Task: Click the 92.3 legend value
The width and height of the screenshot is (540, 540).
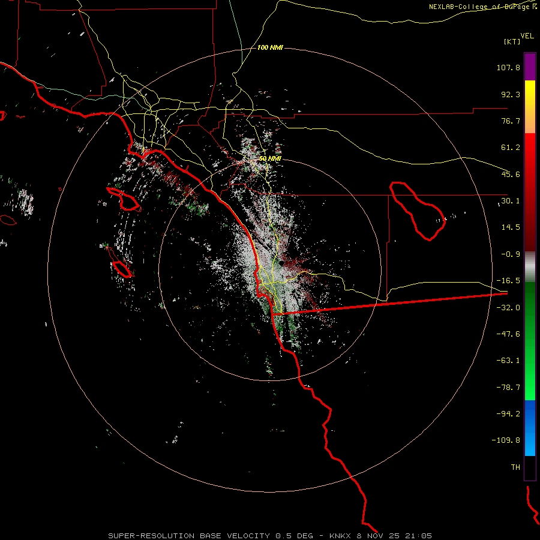Action: pyautogui.click(x=511, y=94)
